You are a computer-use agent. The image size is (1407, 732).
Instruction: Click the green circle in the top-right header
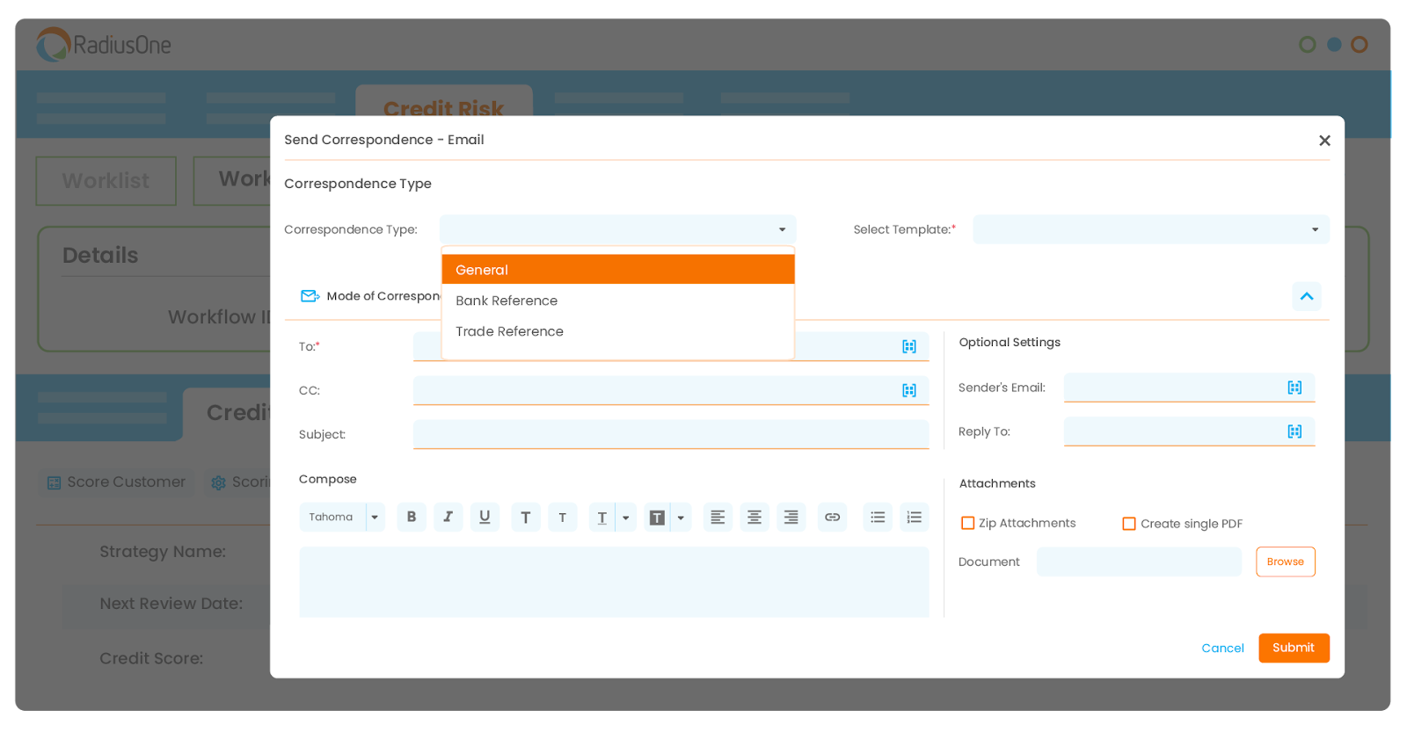tap(1308, 45)
